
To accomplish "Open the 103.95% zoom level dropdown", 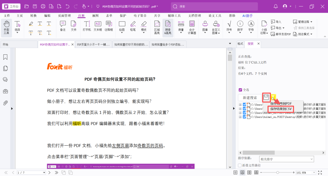I will (x=314, y=172).
